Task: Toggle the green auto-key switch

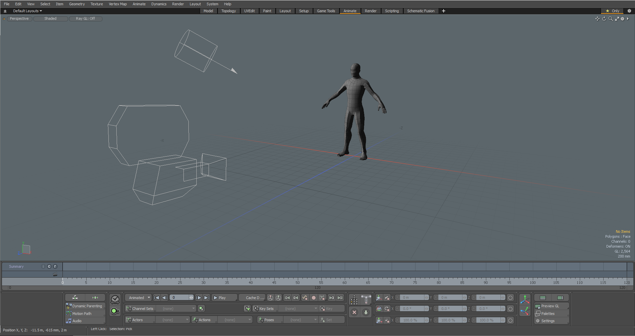Action: click(115, 311)
